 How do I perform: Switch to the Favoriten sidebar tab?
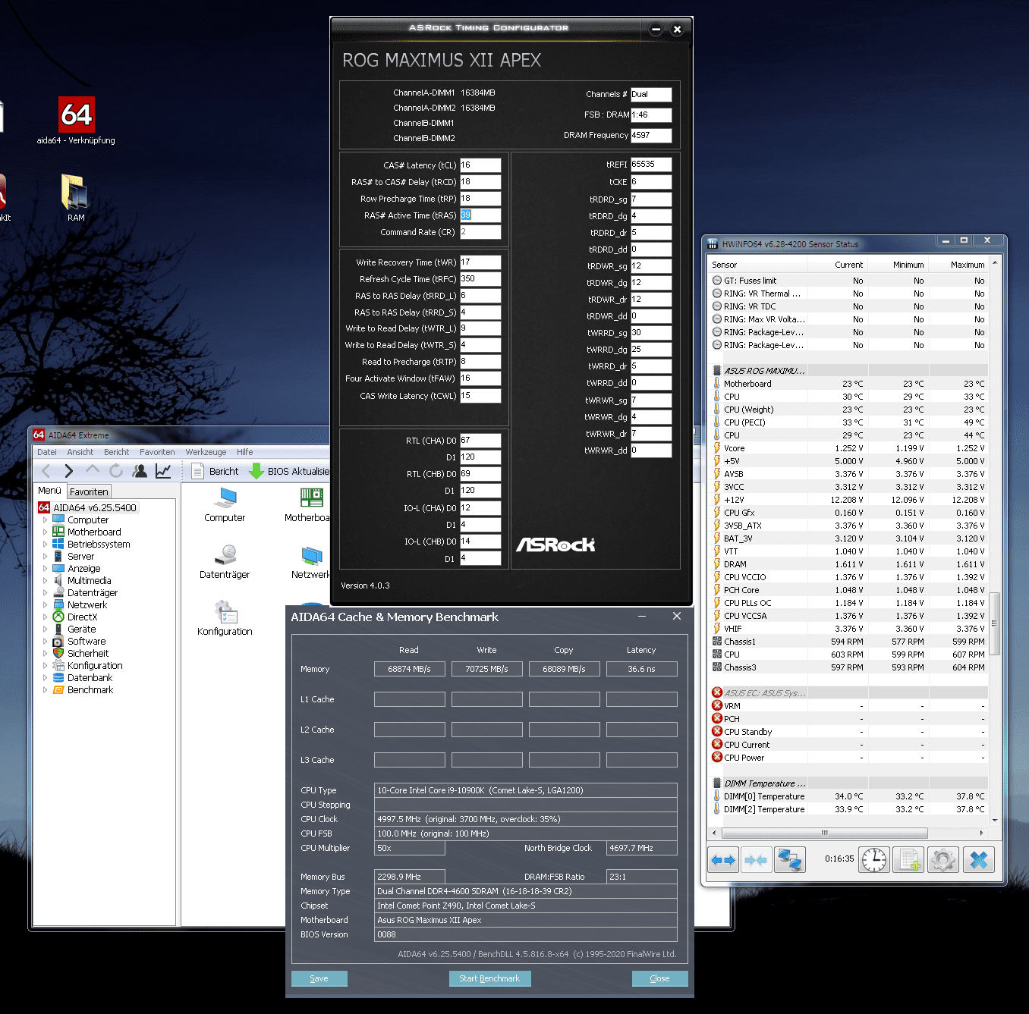[x=90, y=491]
